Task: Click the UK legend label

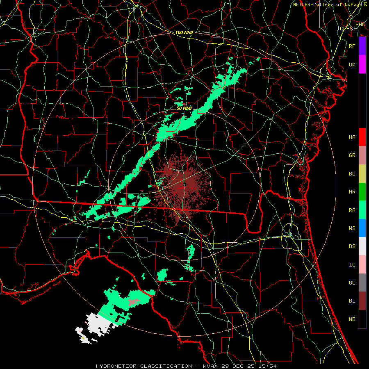Action: (x=352, y=64)
